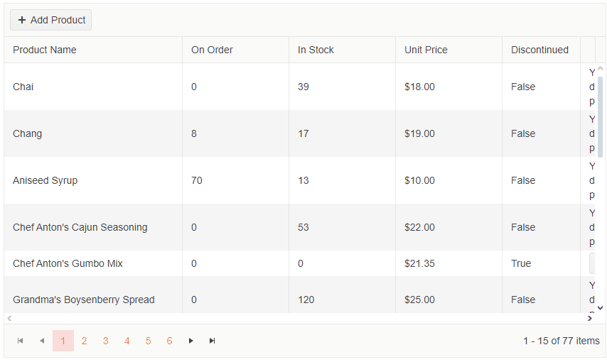Open page 6 in the pager
Screen dimensions: 607x362
pos(169,341)
